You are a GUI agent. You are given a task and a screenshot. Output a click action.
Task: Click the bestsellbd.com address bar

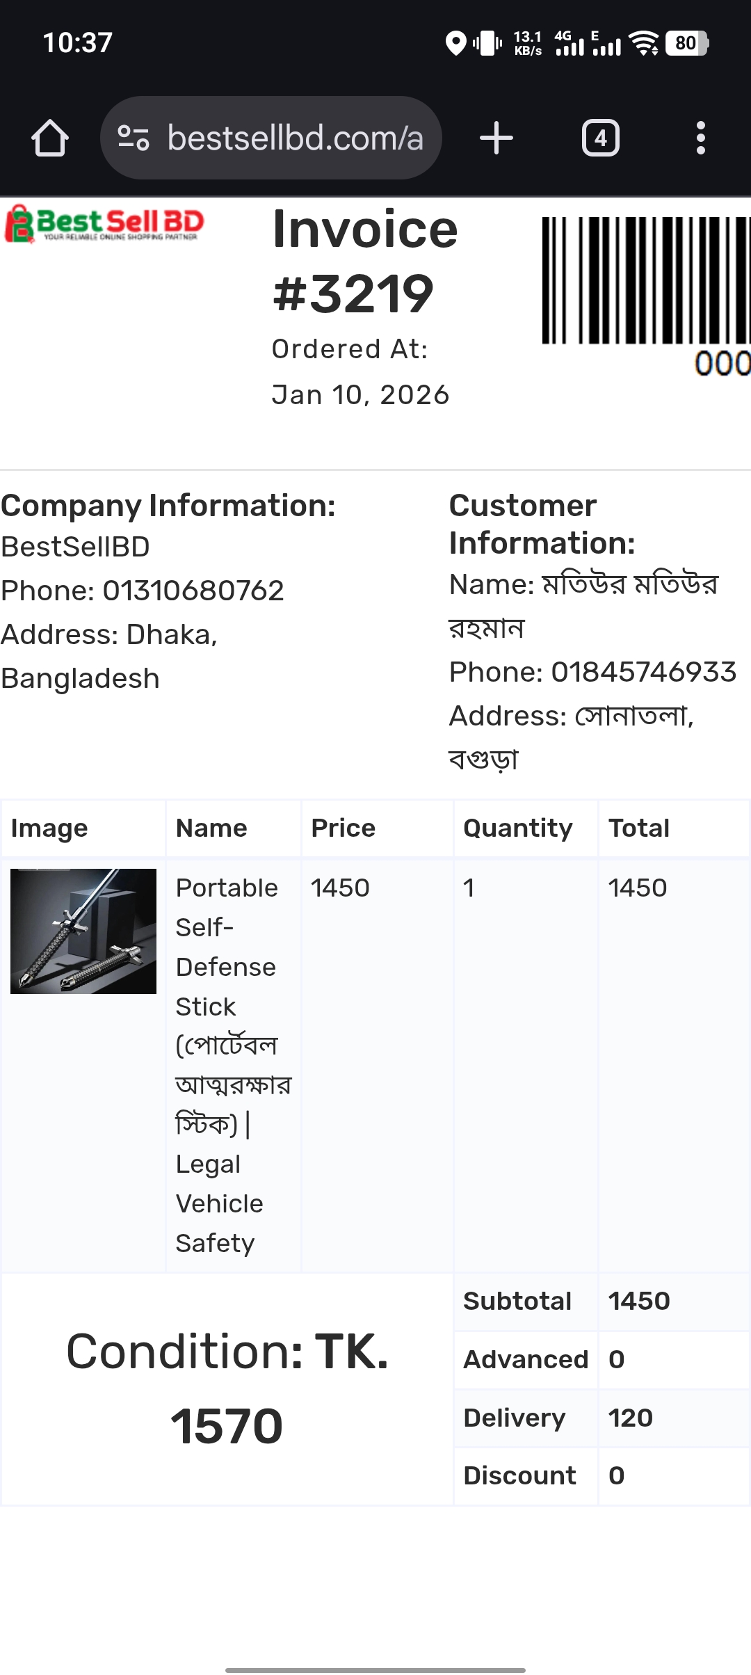click(295, 138)
